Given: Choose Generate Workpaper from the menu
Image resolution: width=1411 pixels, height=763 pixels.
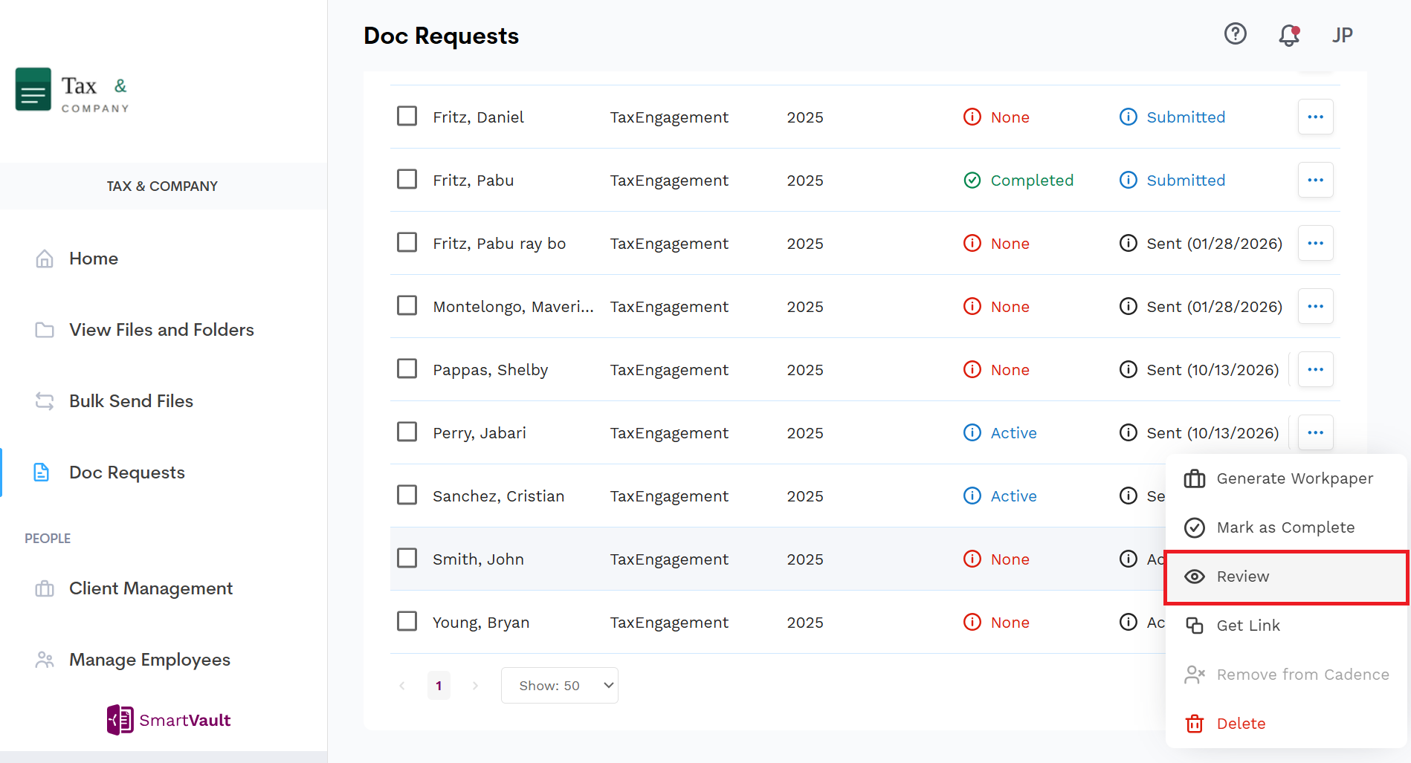Looking at the screenshot, I should pos(1286,478).
